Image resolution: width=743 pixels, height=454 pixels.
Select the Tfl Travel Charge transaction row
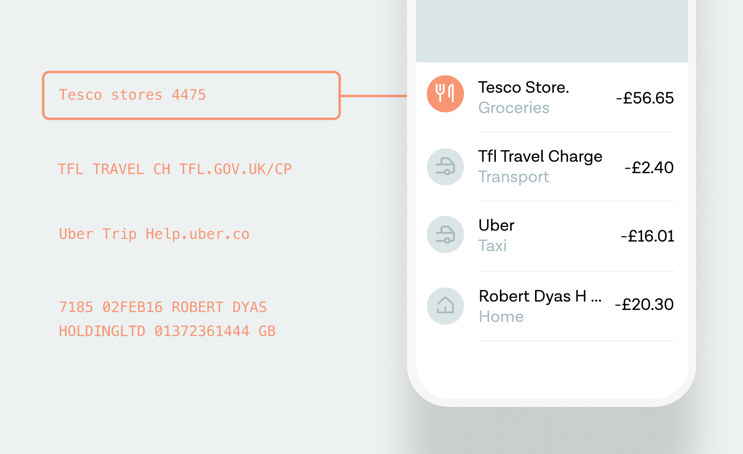pyautogui.click(x=541, y=156)
